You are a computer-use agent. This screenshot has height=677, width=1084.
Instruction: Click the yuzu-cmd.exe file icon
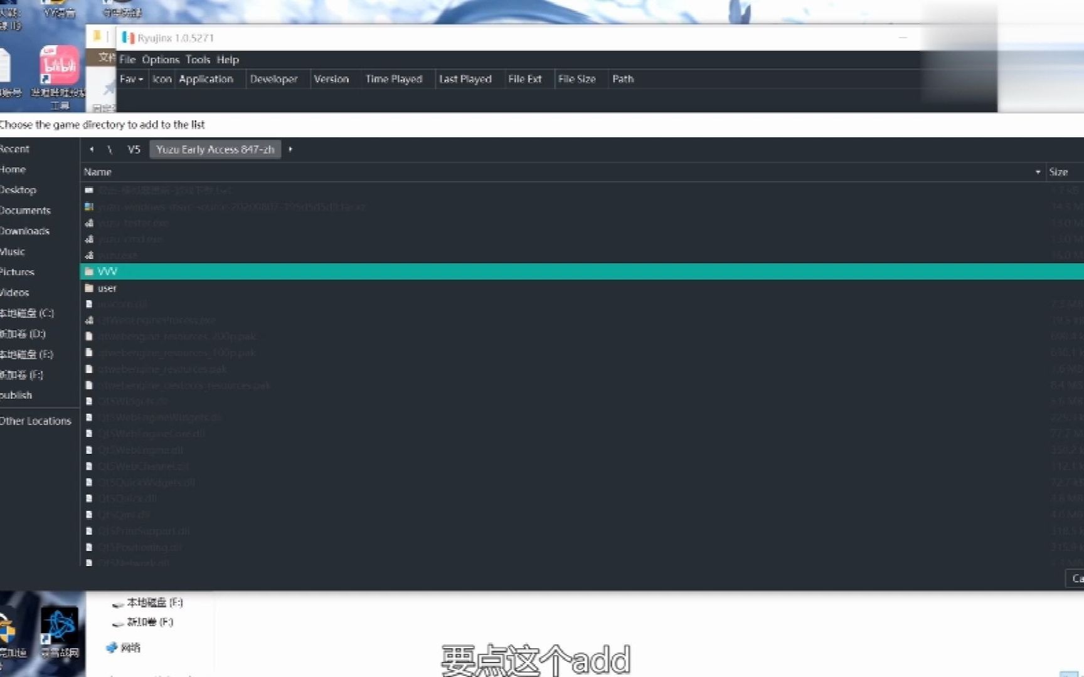89,239
